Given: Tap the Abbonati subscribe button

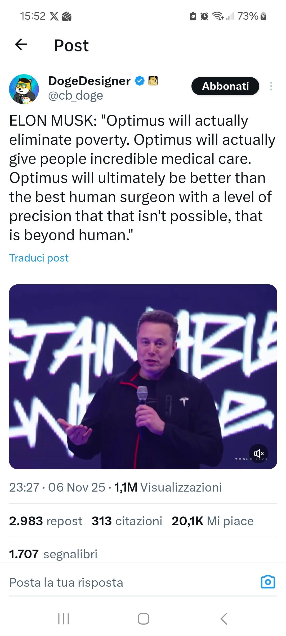Looking at the screenshot, I should coord(225,86).
